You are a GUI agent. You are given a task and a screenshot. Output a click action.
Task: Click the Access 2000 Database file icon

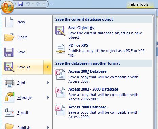pos(60,110)
